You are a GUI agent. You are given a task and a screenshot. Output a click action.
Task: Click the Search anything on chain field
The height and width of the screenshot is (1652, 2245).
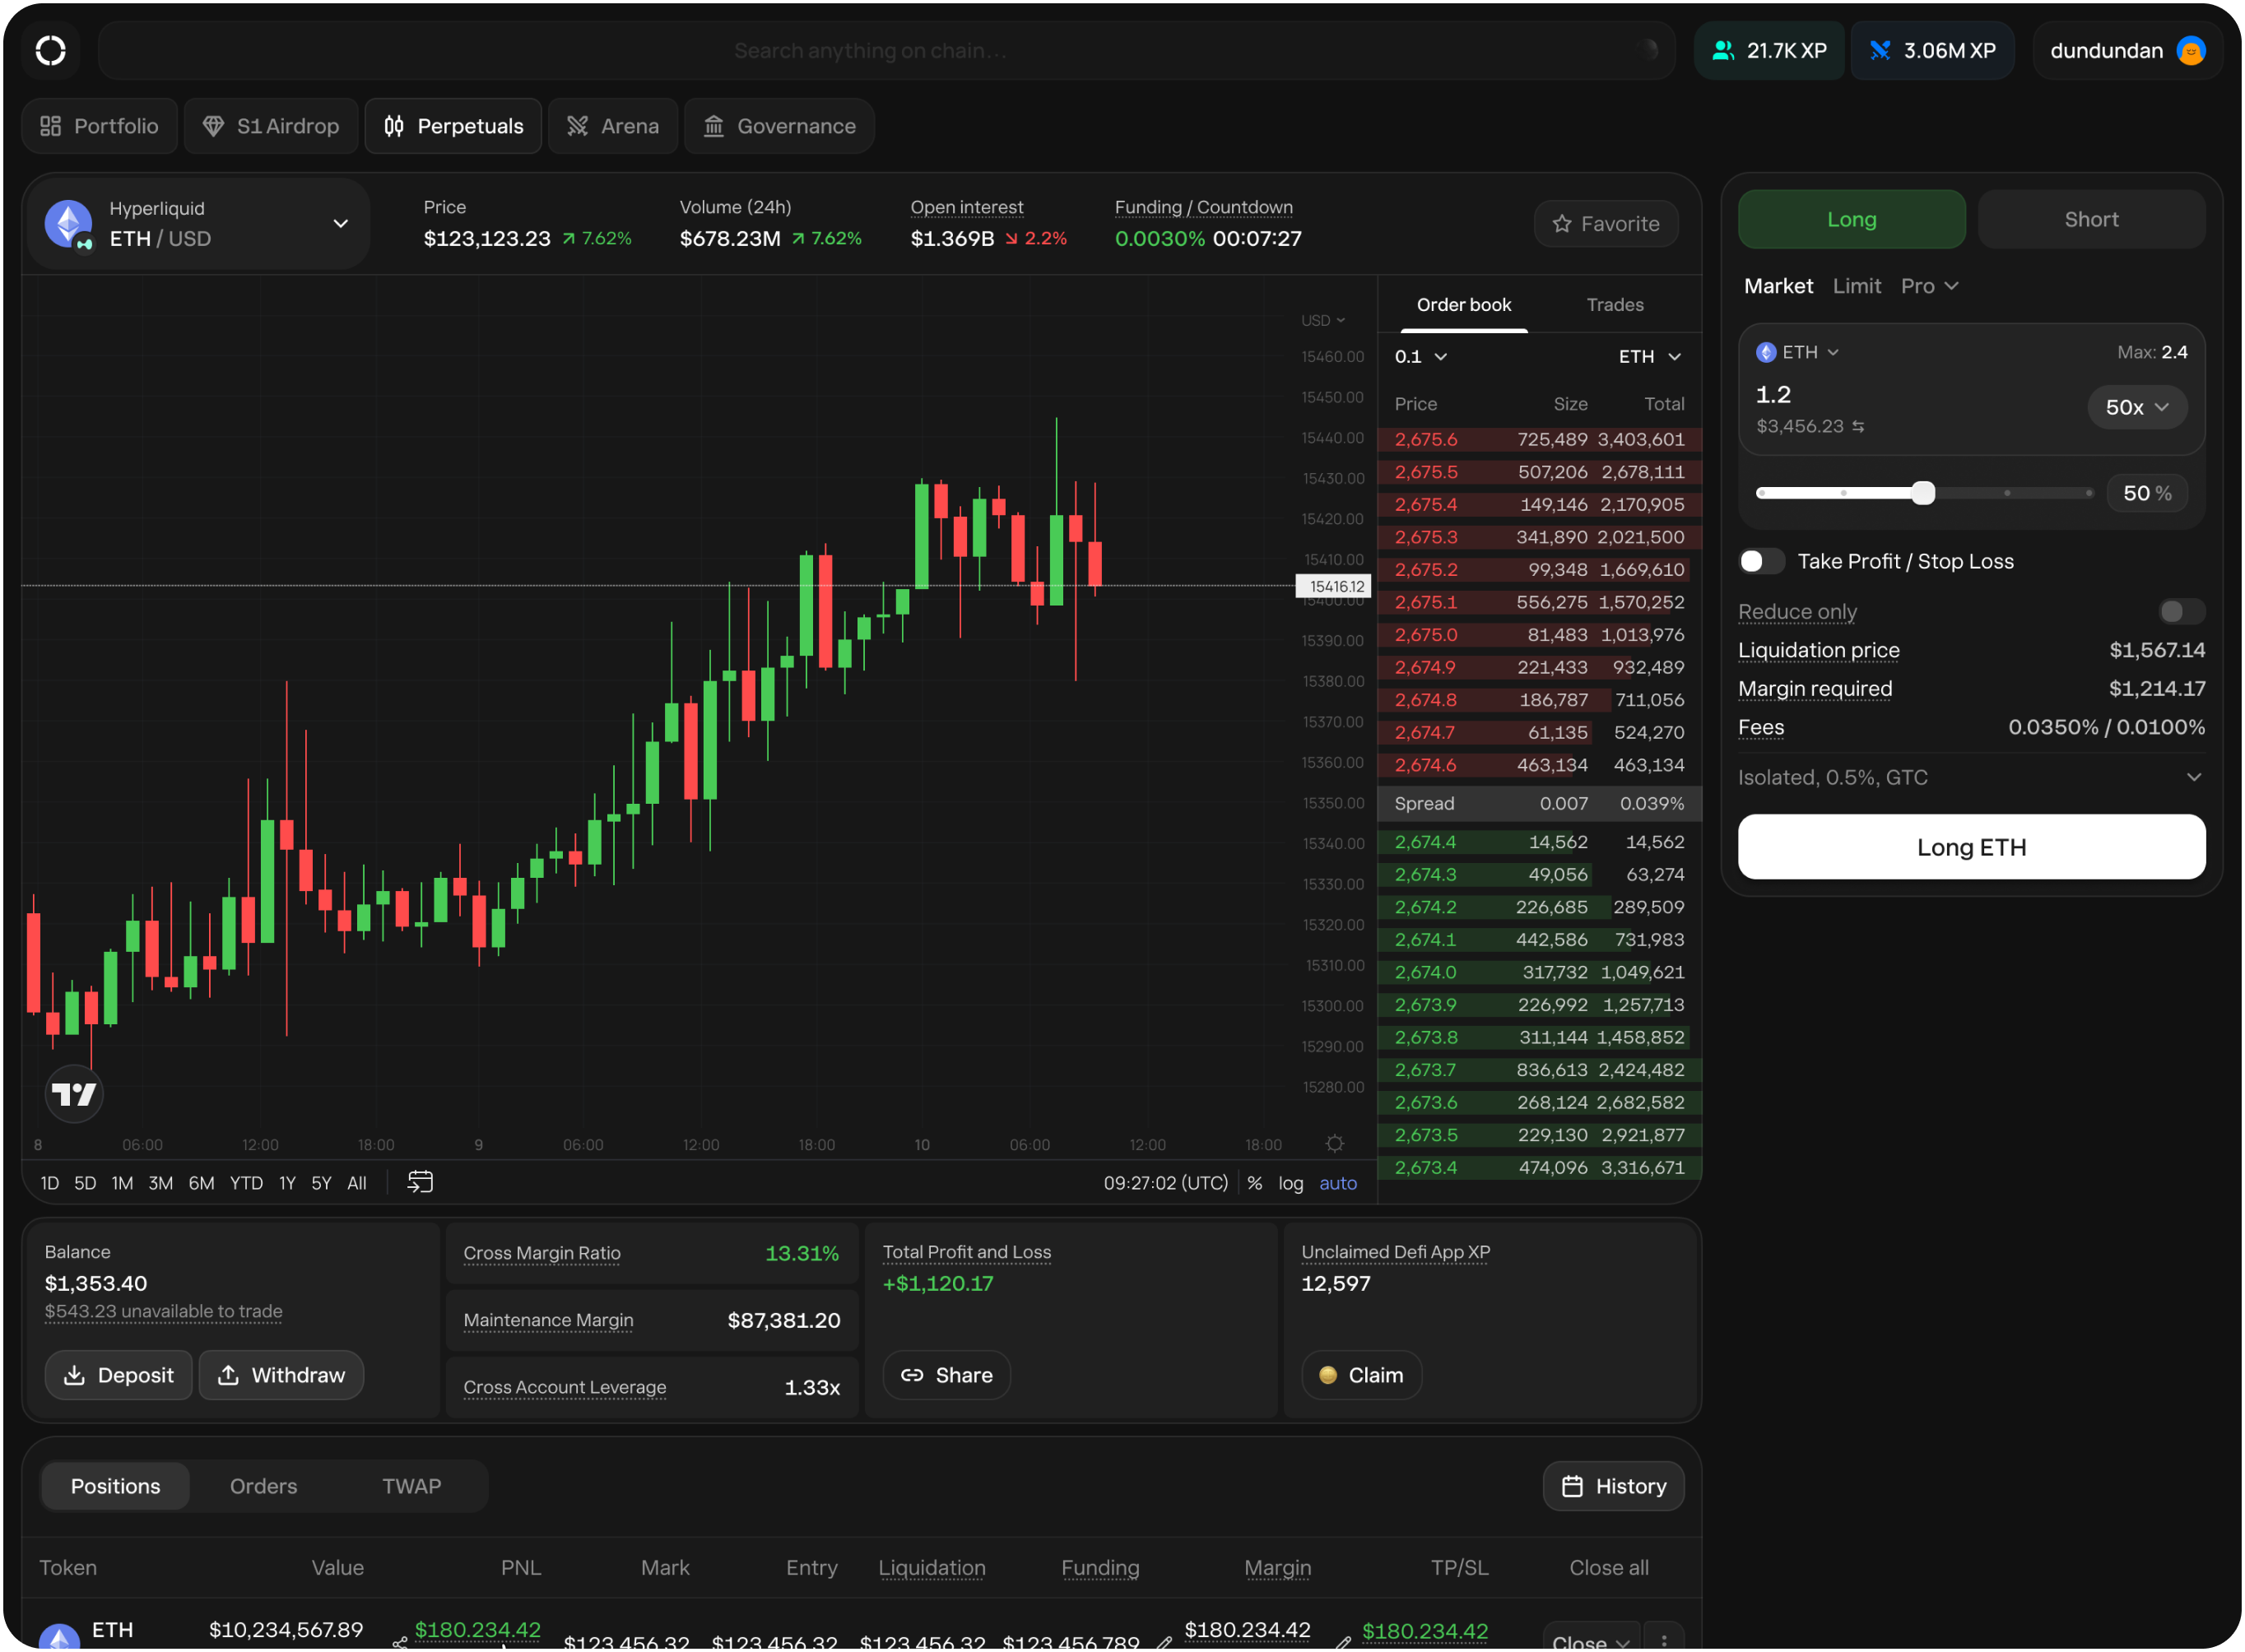[x=870, y=51]
